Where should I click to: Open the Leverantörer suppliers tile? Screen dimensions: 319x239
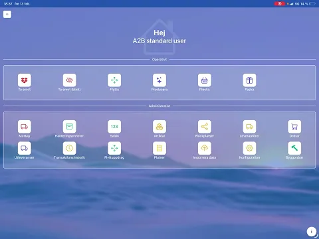point(249,127)
